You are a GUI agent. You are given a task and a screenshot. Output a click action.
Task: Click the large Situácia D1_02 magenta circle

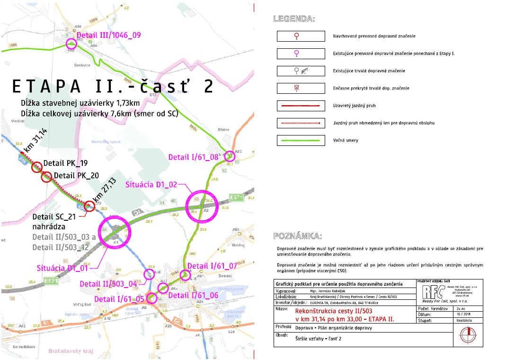click(202, 205)
